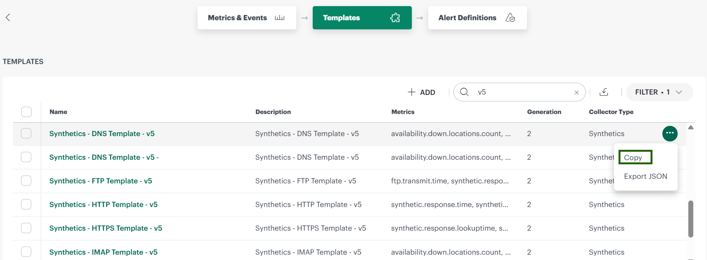Check the Synthetics - FTP Template - v5 row

tap(26, 181)
